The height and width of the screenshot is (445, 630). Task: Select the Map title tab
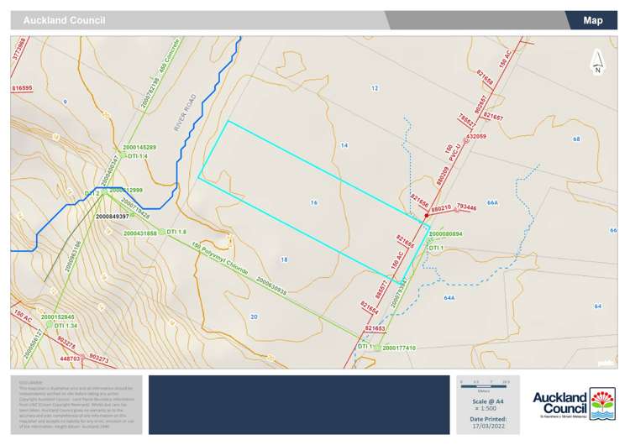coord(592,20)
